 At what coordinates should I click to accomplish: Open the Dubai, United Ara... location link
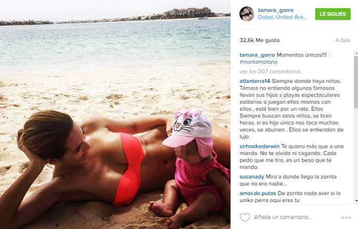(x=282, y=17)
